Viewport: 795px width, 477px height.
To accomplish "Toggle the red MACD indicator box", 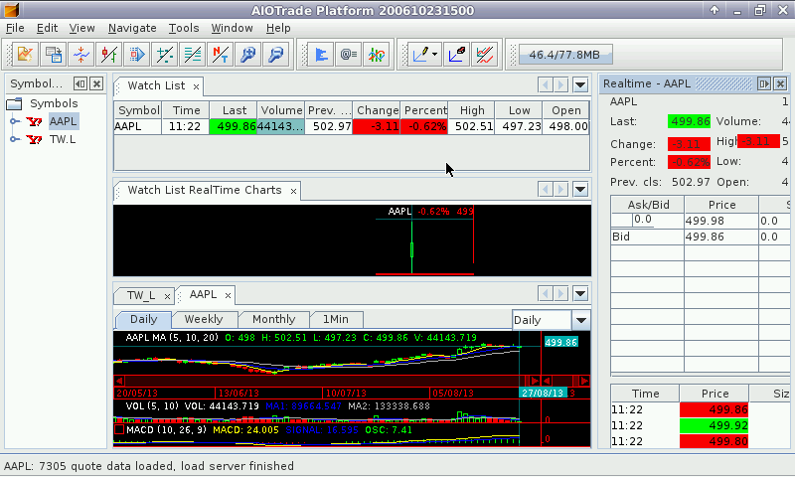I will point(119,430).
